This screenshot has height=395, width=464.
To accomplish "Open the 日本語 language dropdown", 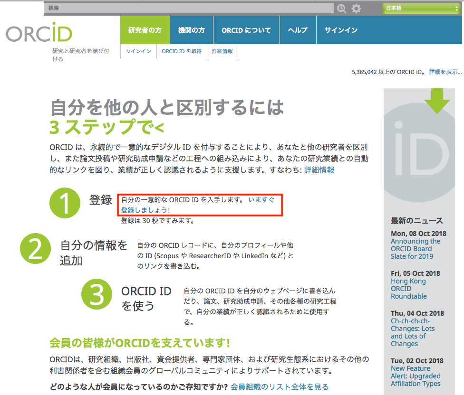I will click(x=421, y=8).
